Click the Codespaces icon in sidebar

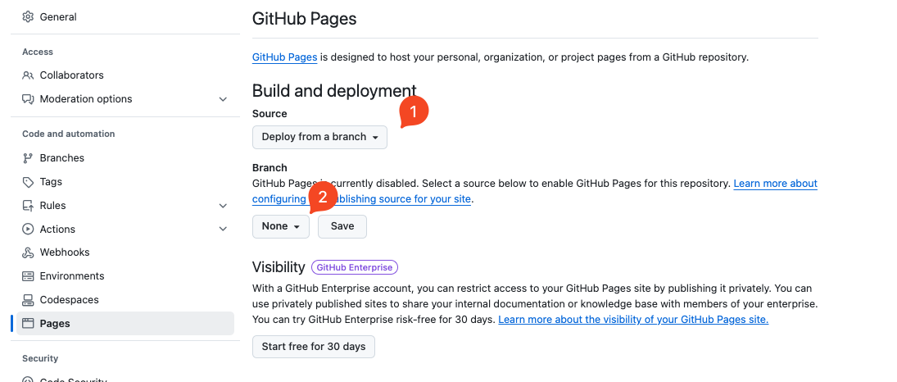28,300
